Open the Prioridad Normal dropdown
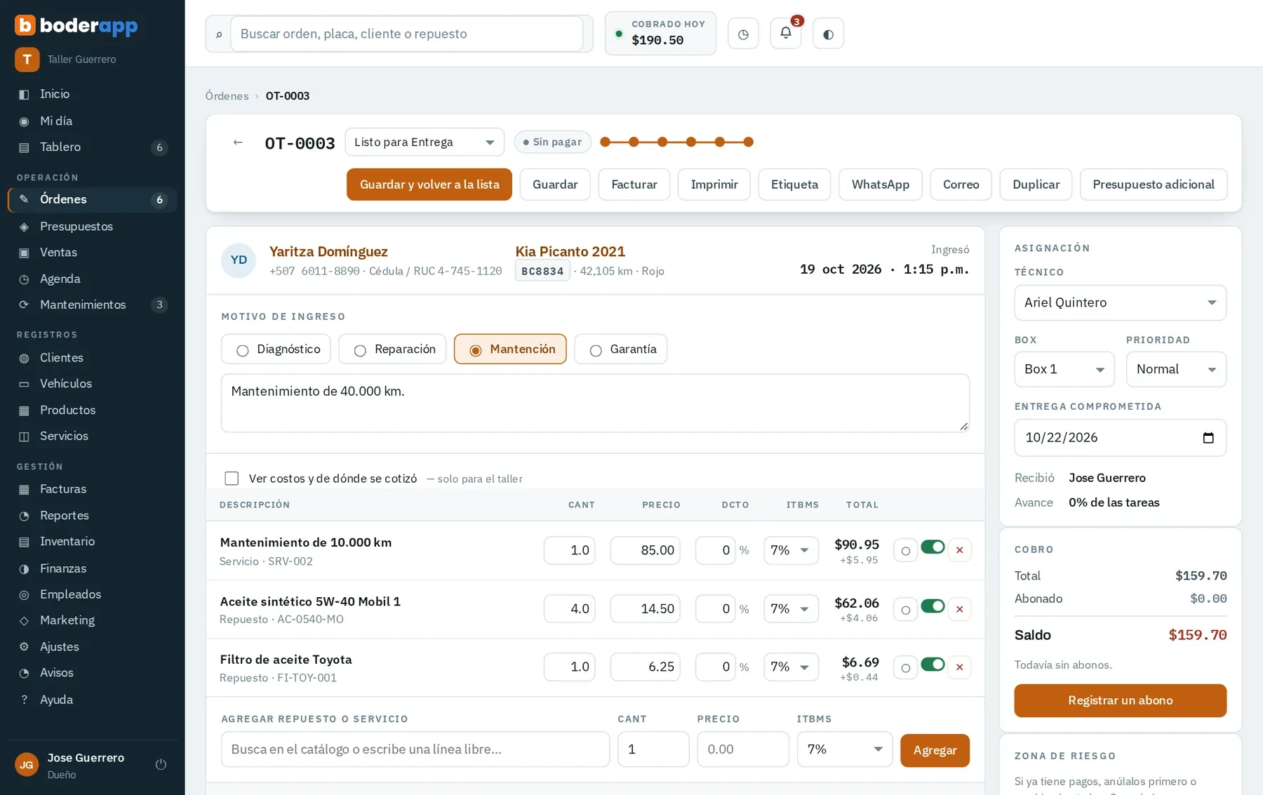1263x795 pixels. click(x=1176, y=370)
